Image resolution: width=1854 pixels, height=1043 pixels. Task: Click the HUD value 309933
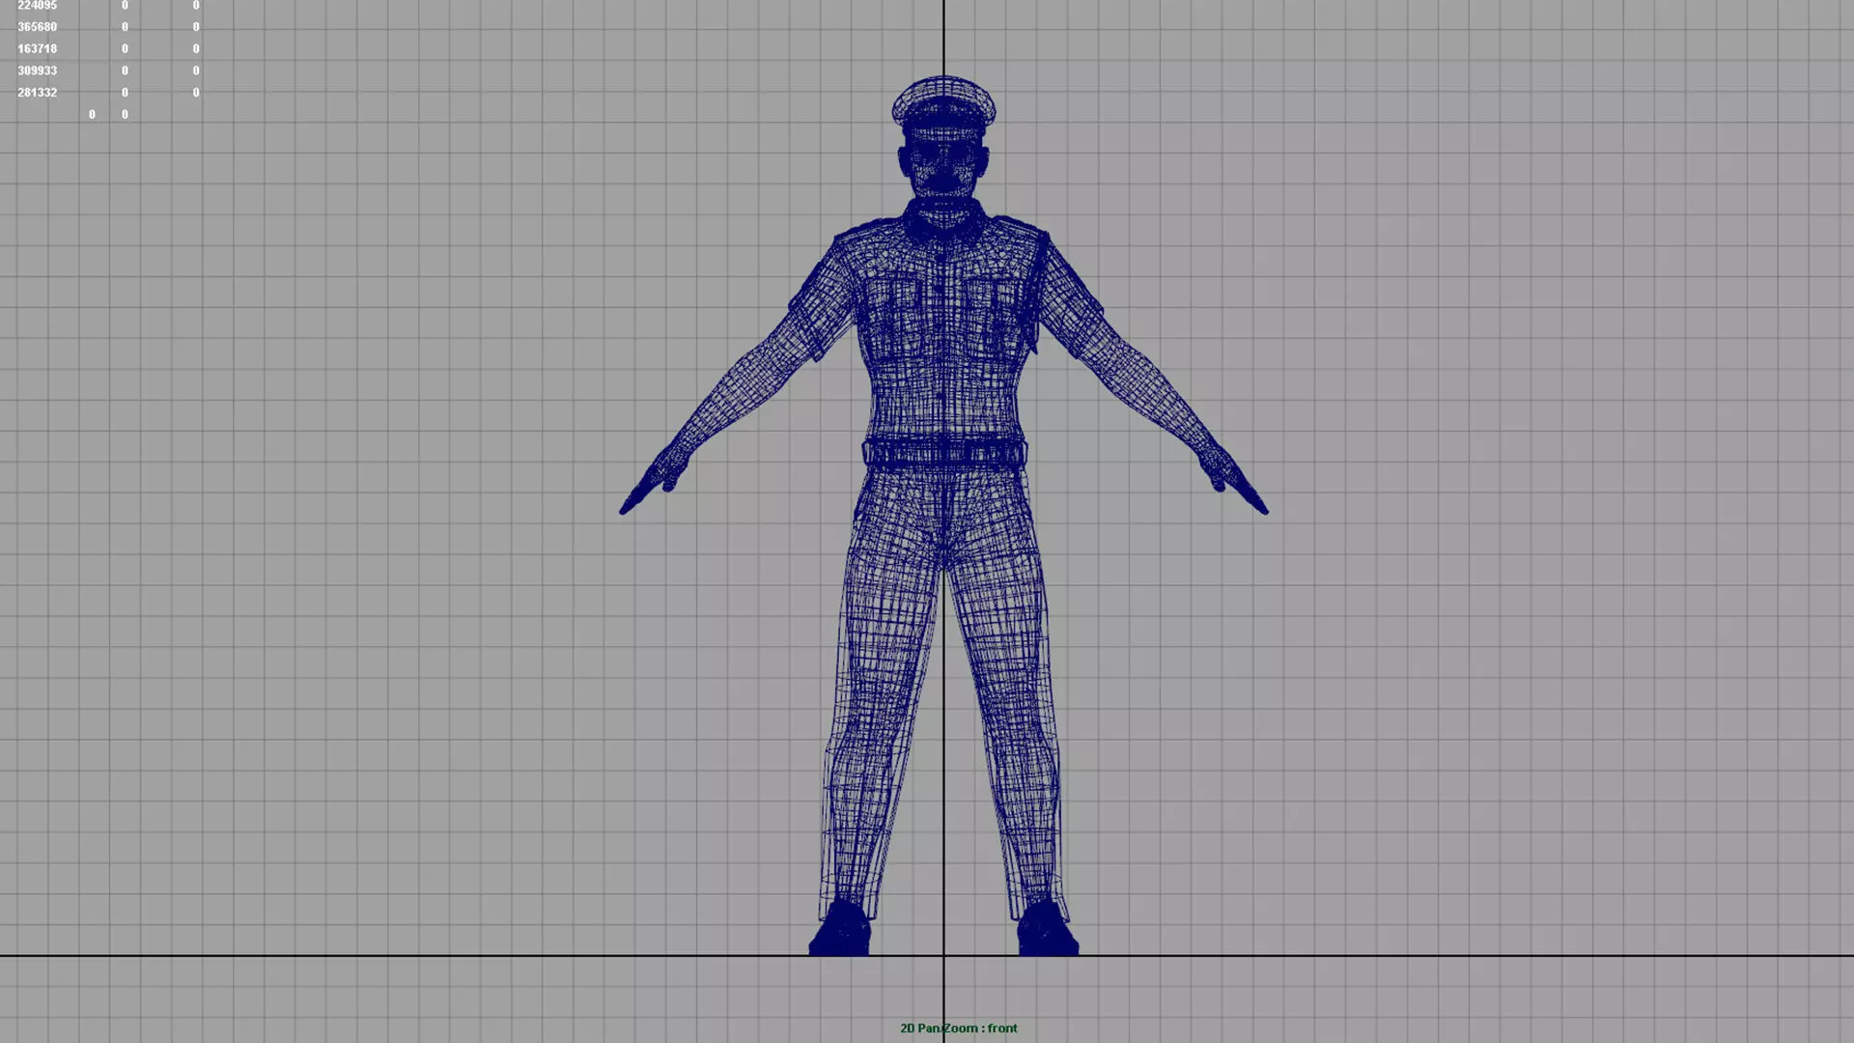pyautogui.click(x=37, y=70)
